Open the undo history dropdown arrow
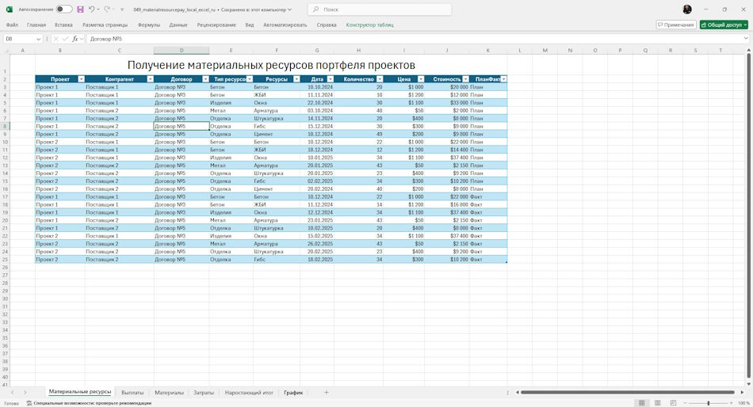 click(98, 10)
